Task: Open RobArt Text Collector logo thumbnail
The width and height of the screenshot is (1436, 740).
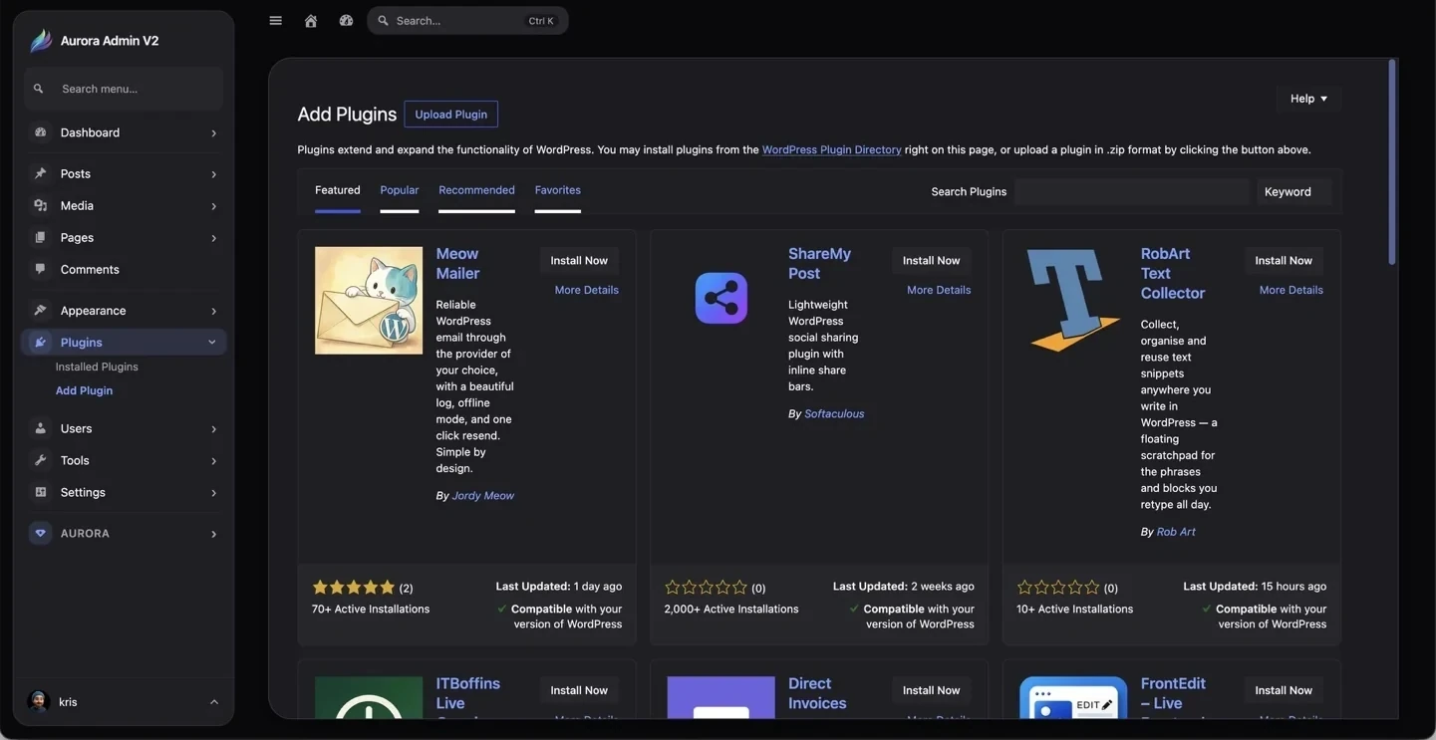Action: click(1073, 301)
